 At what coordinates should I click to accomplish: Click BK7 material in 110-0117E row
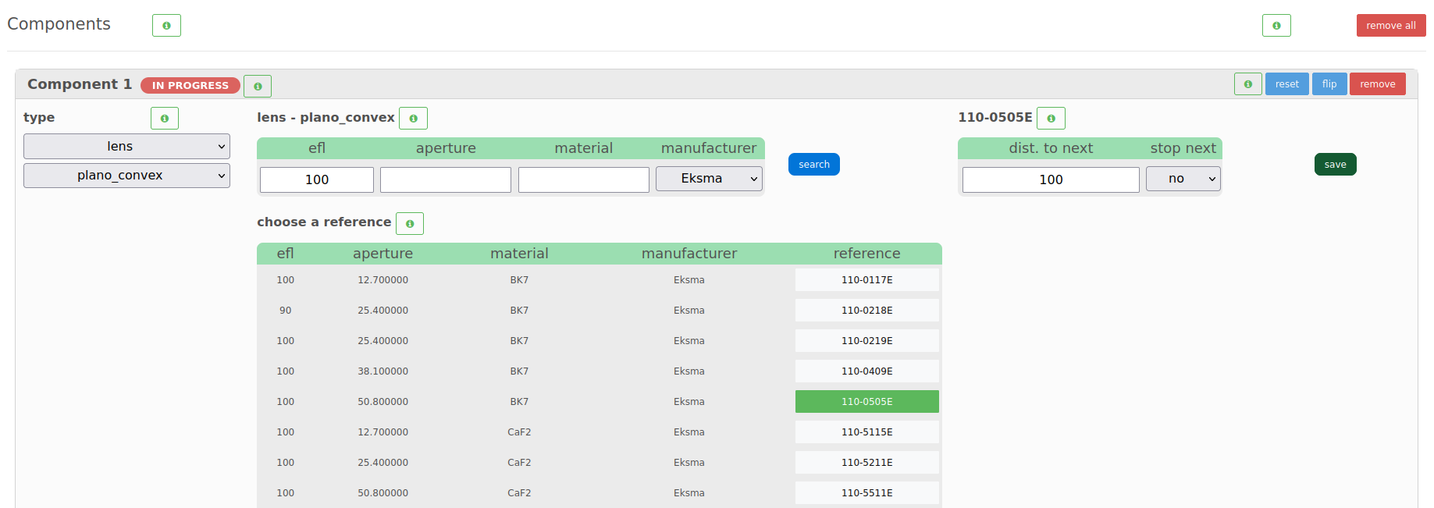(x=519, y=279)
